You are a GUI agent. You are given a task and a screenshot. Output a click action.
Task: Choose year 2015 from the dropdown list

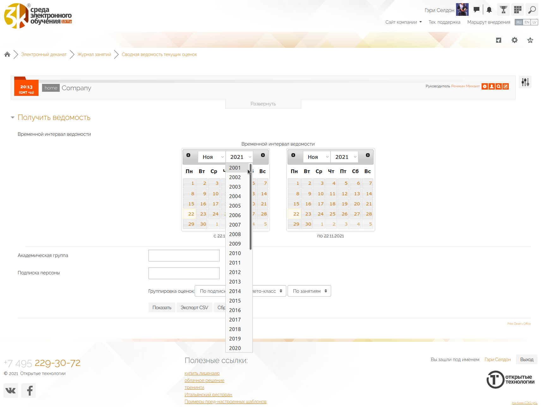click(235, 301)
